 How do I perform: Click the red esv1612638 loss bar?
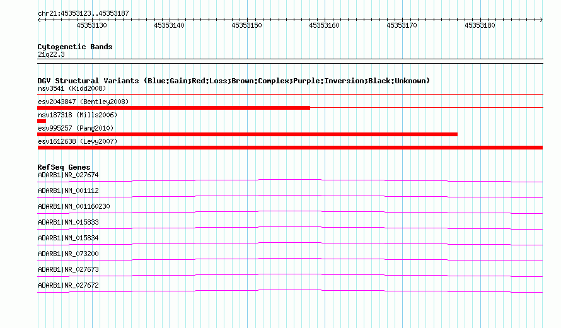[290, 148]
